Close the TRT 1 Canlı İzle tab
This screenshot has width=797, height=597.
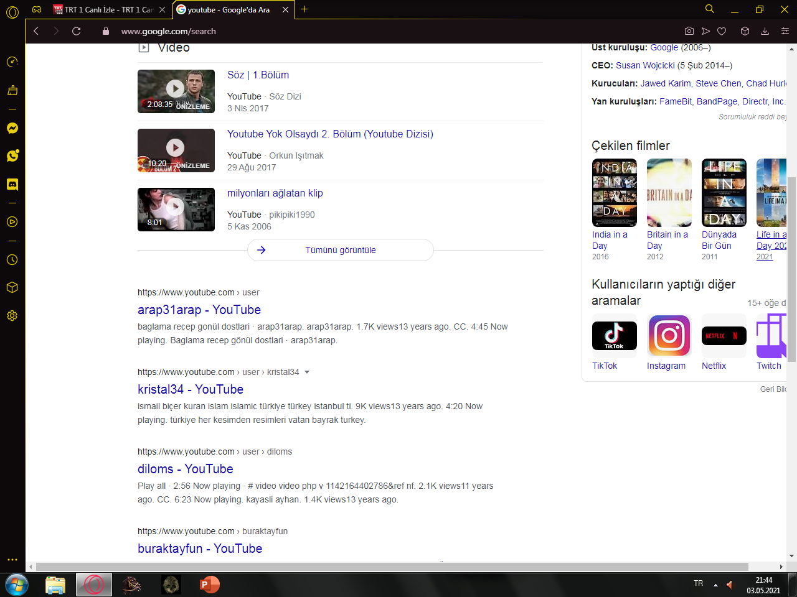click(x=163, y=9)
